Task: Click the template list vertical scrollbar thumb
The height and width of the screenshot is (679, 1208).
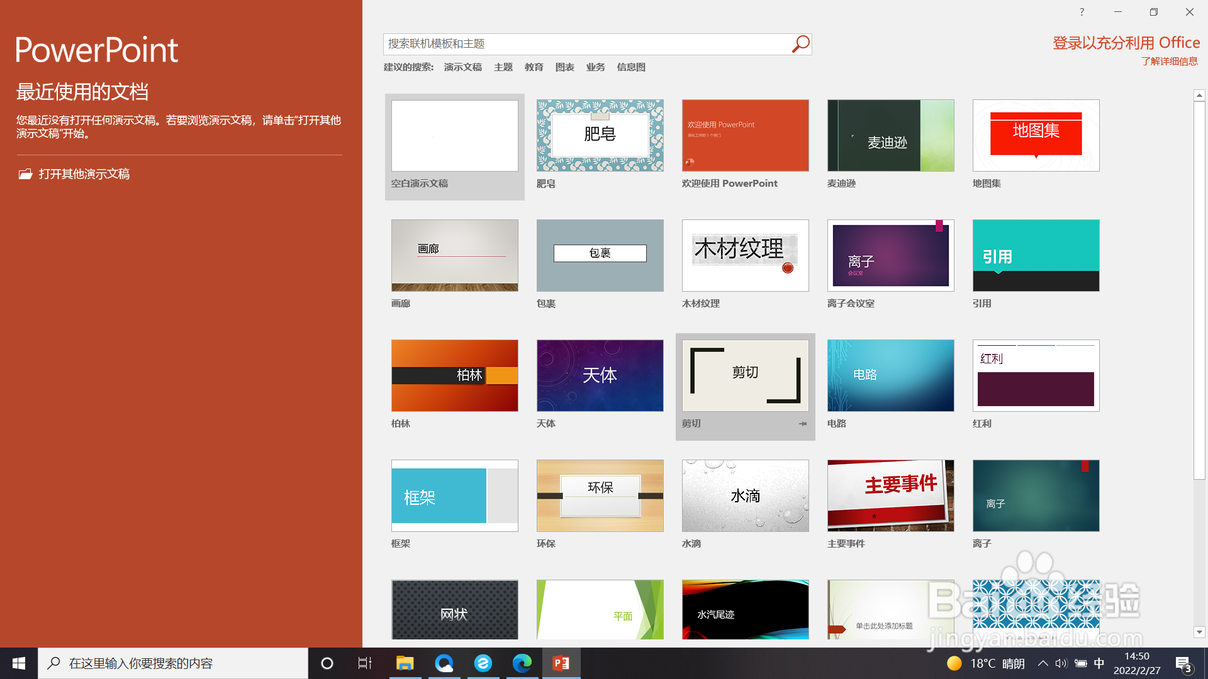Action: click(1199, 290)
